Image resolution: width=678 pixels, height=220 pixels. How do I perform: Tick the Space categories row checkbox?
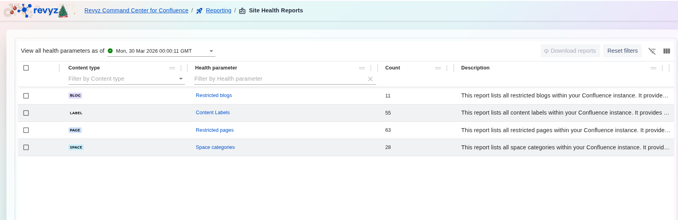tap(26, 147)
